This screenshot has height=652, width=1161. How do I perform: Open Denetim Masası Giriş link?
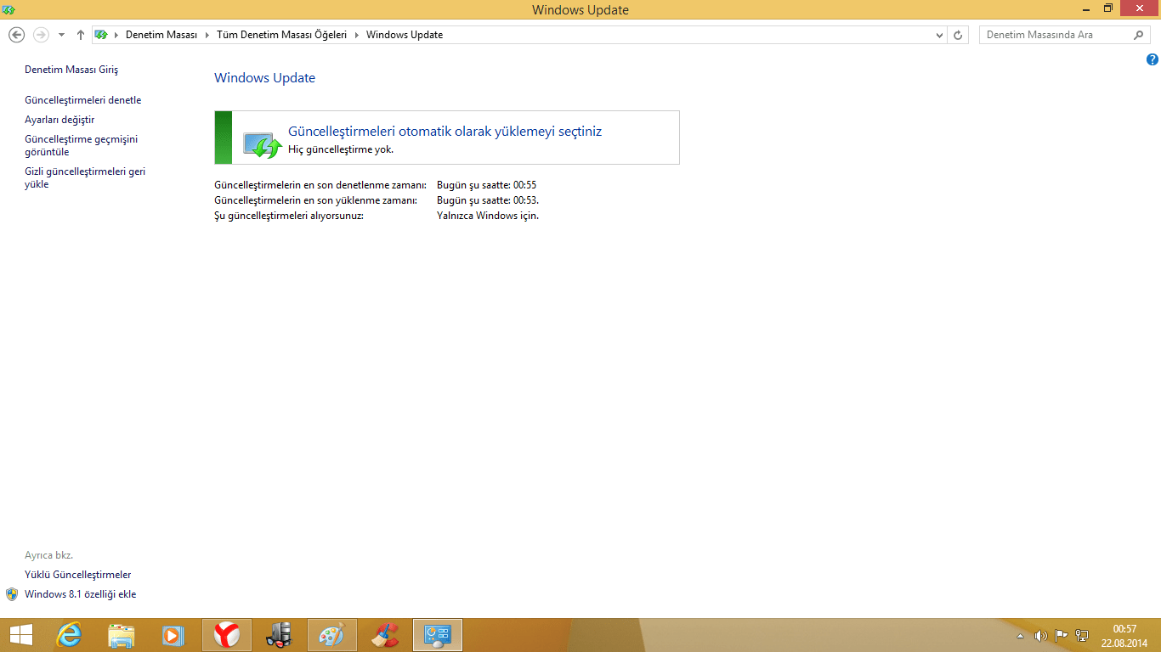tap(71, 70)
